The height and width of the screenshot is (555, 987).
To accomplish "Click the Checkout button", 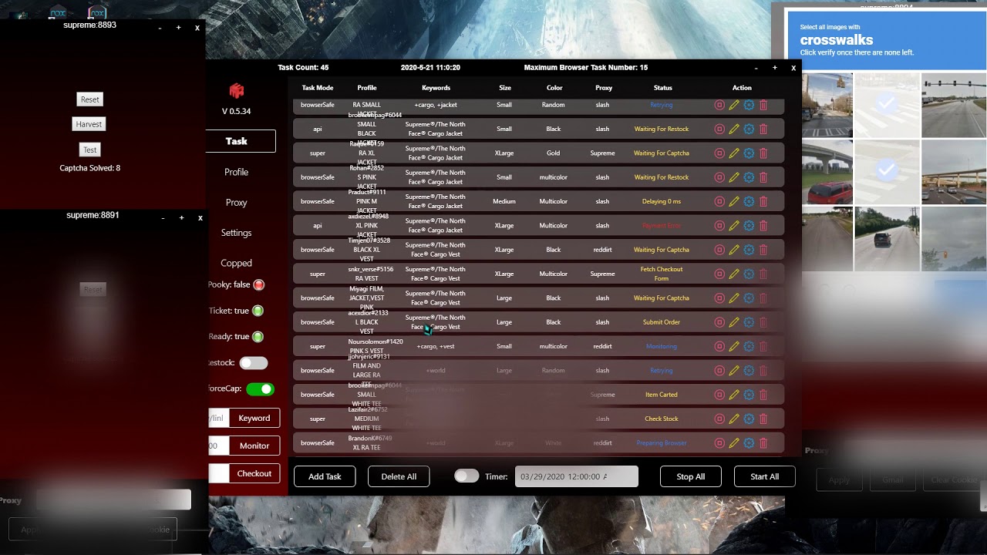I will (254, 473).
